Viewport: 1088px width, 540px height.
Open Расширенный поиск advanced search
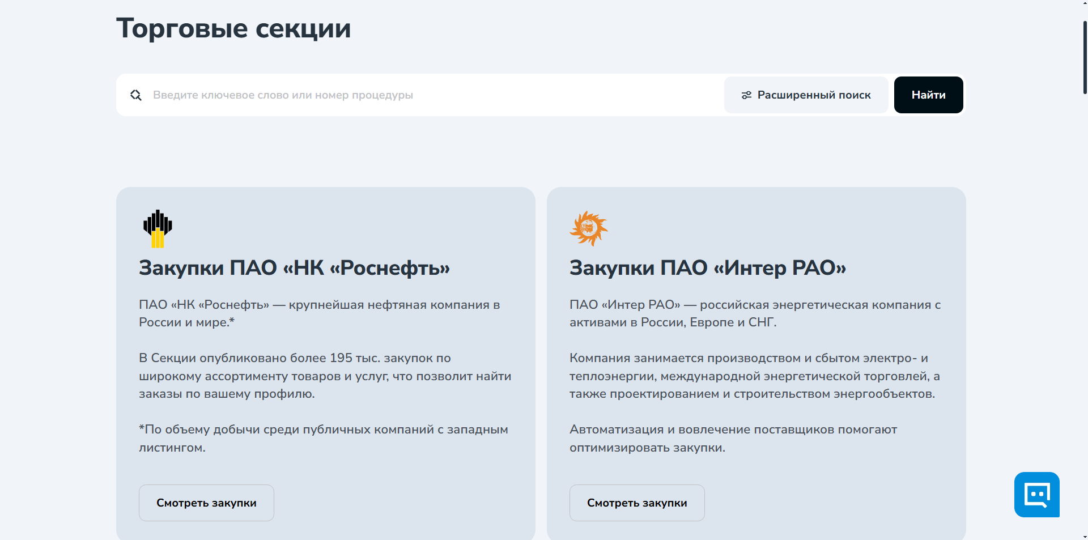(806, 95)
